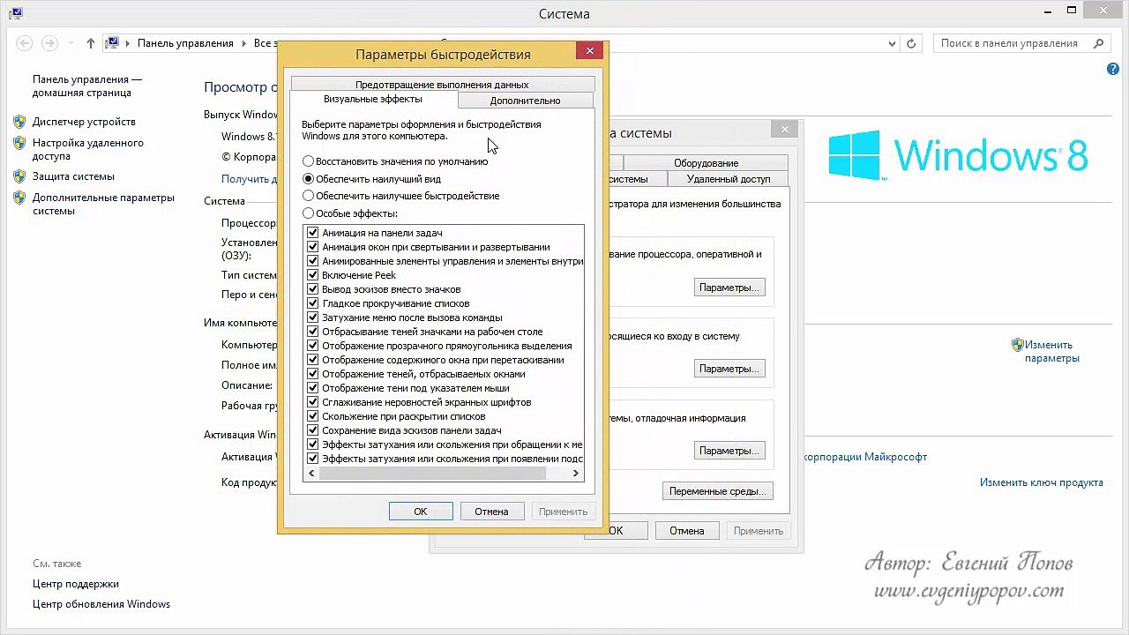Image resolution: width=1129 pixels, height=635 pixels.
Task: Expand the address bar history dropdown arrow
Action: (893, 43)
